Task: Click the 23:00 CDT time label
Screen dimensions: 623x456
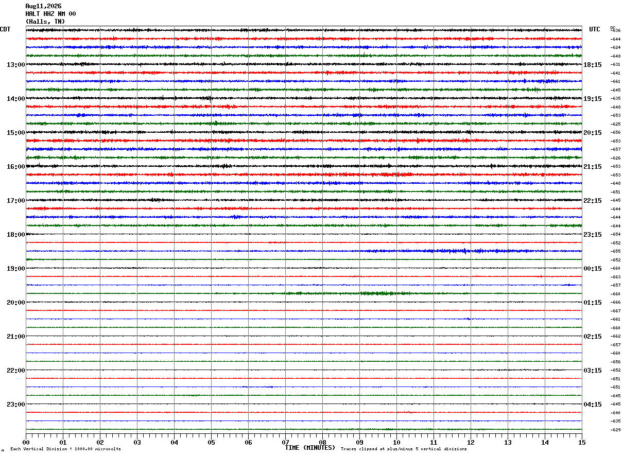Action: [x=15, y=405]
